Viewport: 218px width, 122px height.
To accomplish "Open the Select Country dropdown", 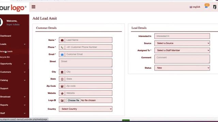I will point(85,109).
